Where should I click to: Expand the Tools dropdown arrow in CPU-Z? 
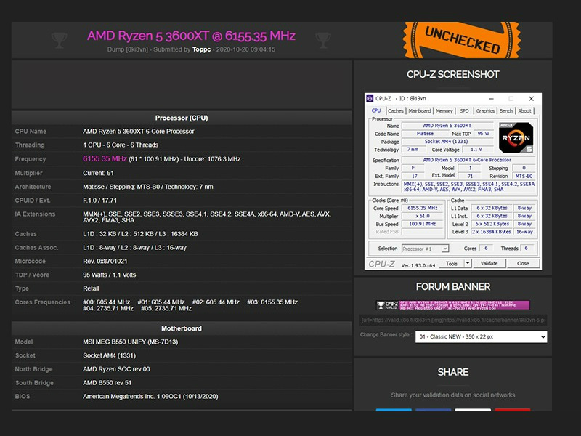click(x=468, y=264)
